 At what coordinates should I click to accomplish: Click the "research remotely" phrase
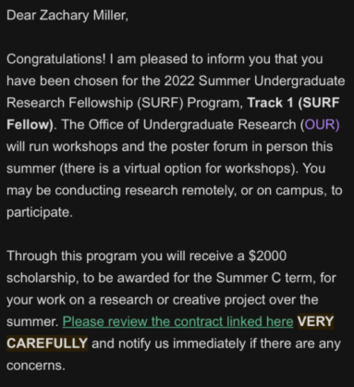point(180,191)
